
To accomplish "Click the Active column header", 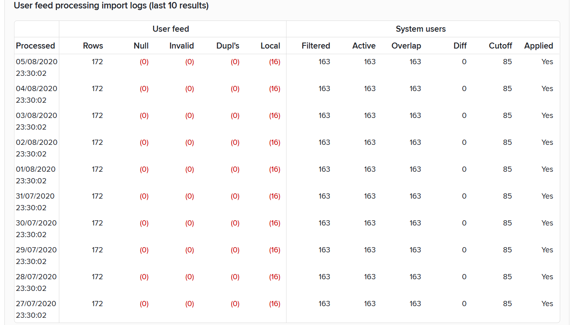I will [x=364, y=46].
